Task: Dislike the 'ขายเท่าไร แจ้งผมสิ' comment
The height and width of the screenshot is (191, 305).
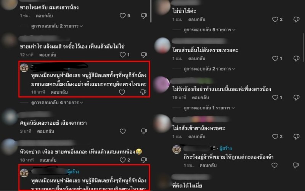Action: [x=144, y=55]
